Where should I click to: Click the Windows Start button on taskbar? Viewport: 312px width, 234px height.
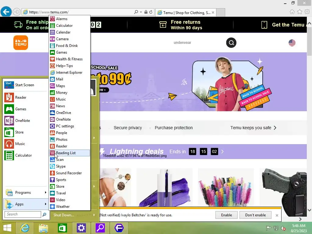(x=7, y=228)
